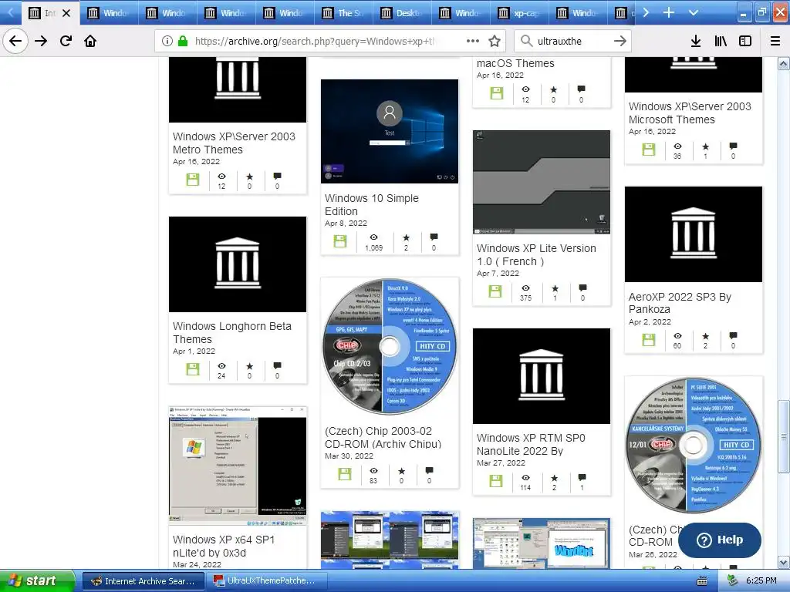The image size is (790, 592).
Task: Open Windows XP x64 SP1 nLite'd link
Action: coord(223,547)
